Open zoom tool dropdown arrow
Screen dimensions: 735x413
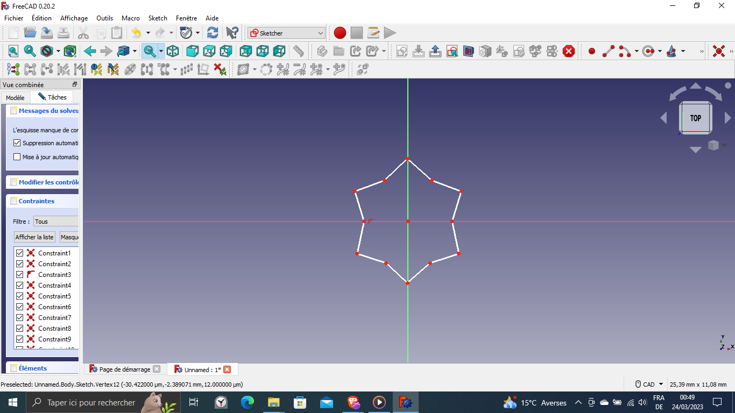click(x=161, y=51)
